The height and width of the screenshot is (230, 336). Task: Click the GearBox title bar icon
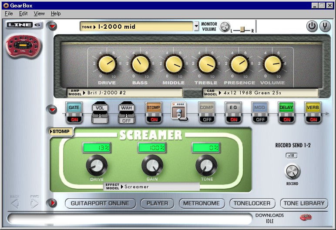tap(6, 6)
